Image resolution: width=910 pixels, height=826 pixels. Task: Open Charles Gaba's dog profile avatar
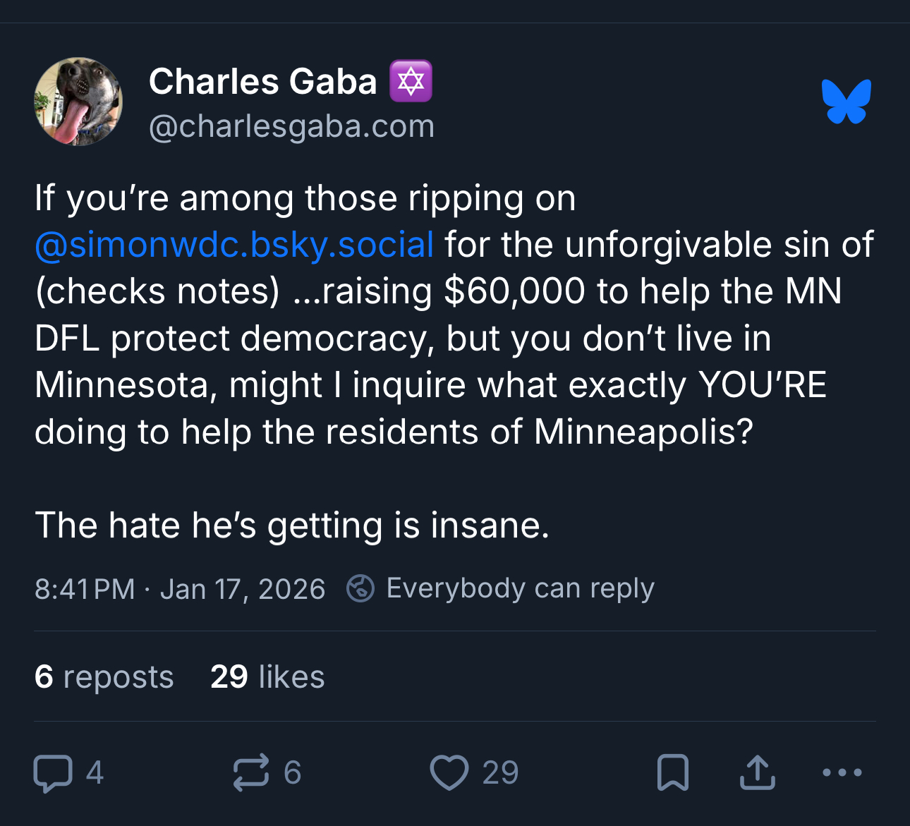(78, 102)
